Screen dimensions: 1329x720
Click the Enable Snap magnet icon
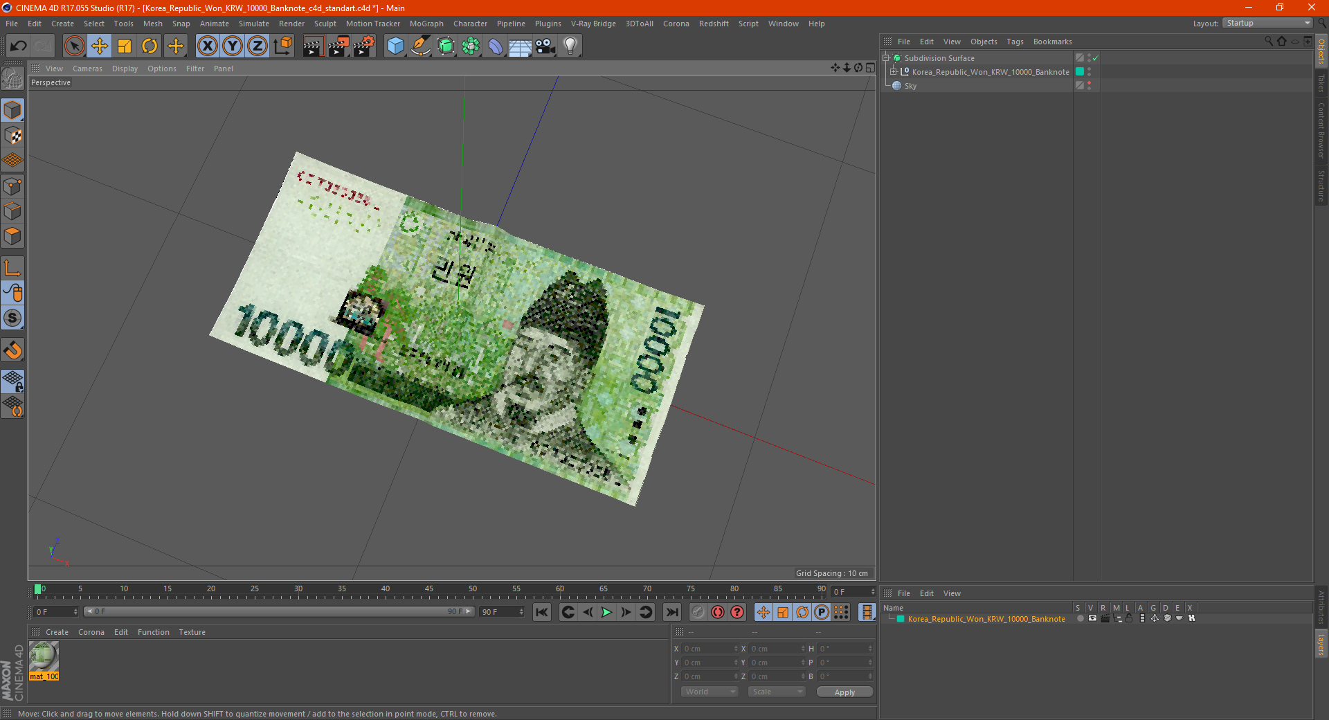(x=12, y=350)
